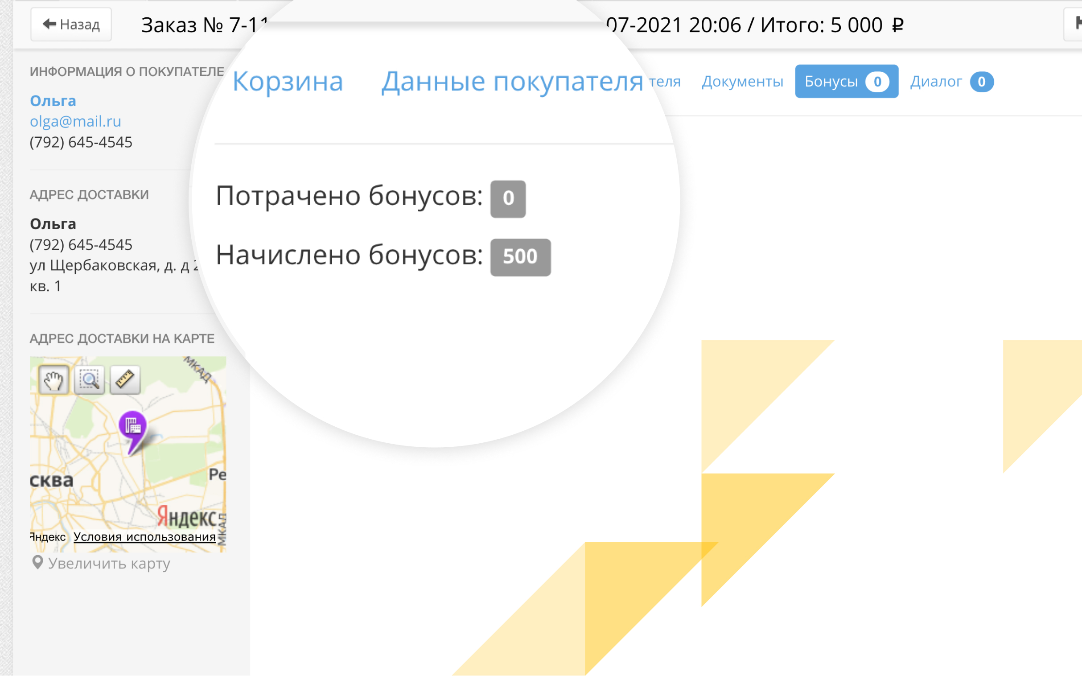The width and height of the screenshot is (1082, 676).
Task: Open Условия использования link on map
Action: click(144, 536)
